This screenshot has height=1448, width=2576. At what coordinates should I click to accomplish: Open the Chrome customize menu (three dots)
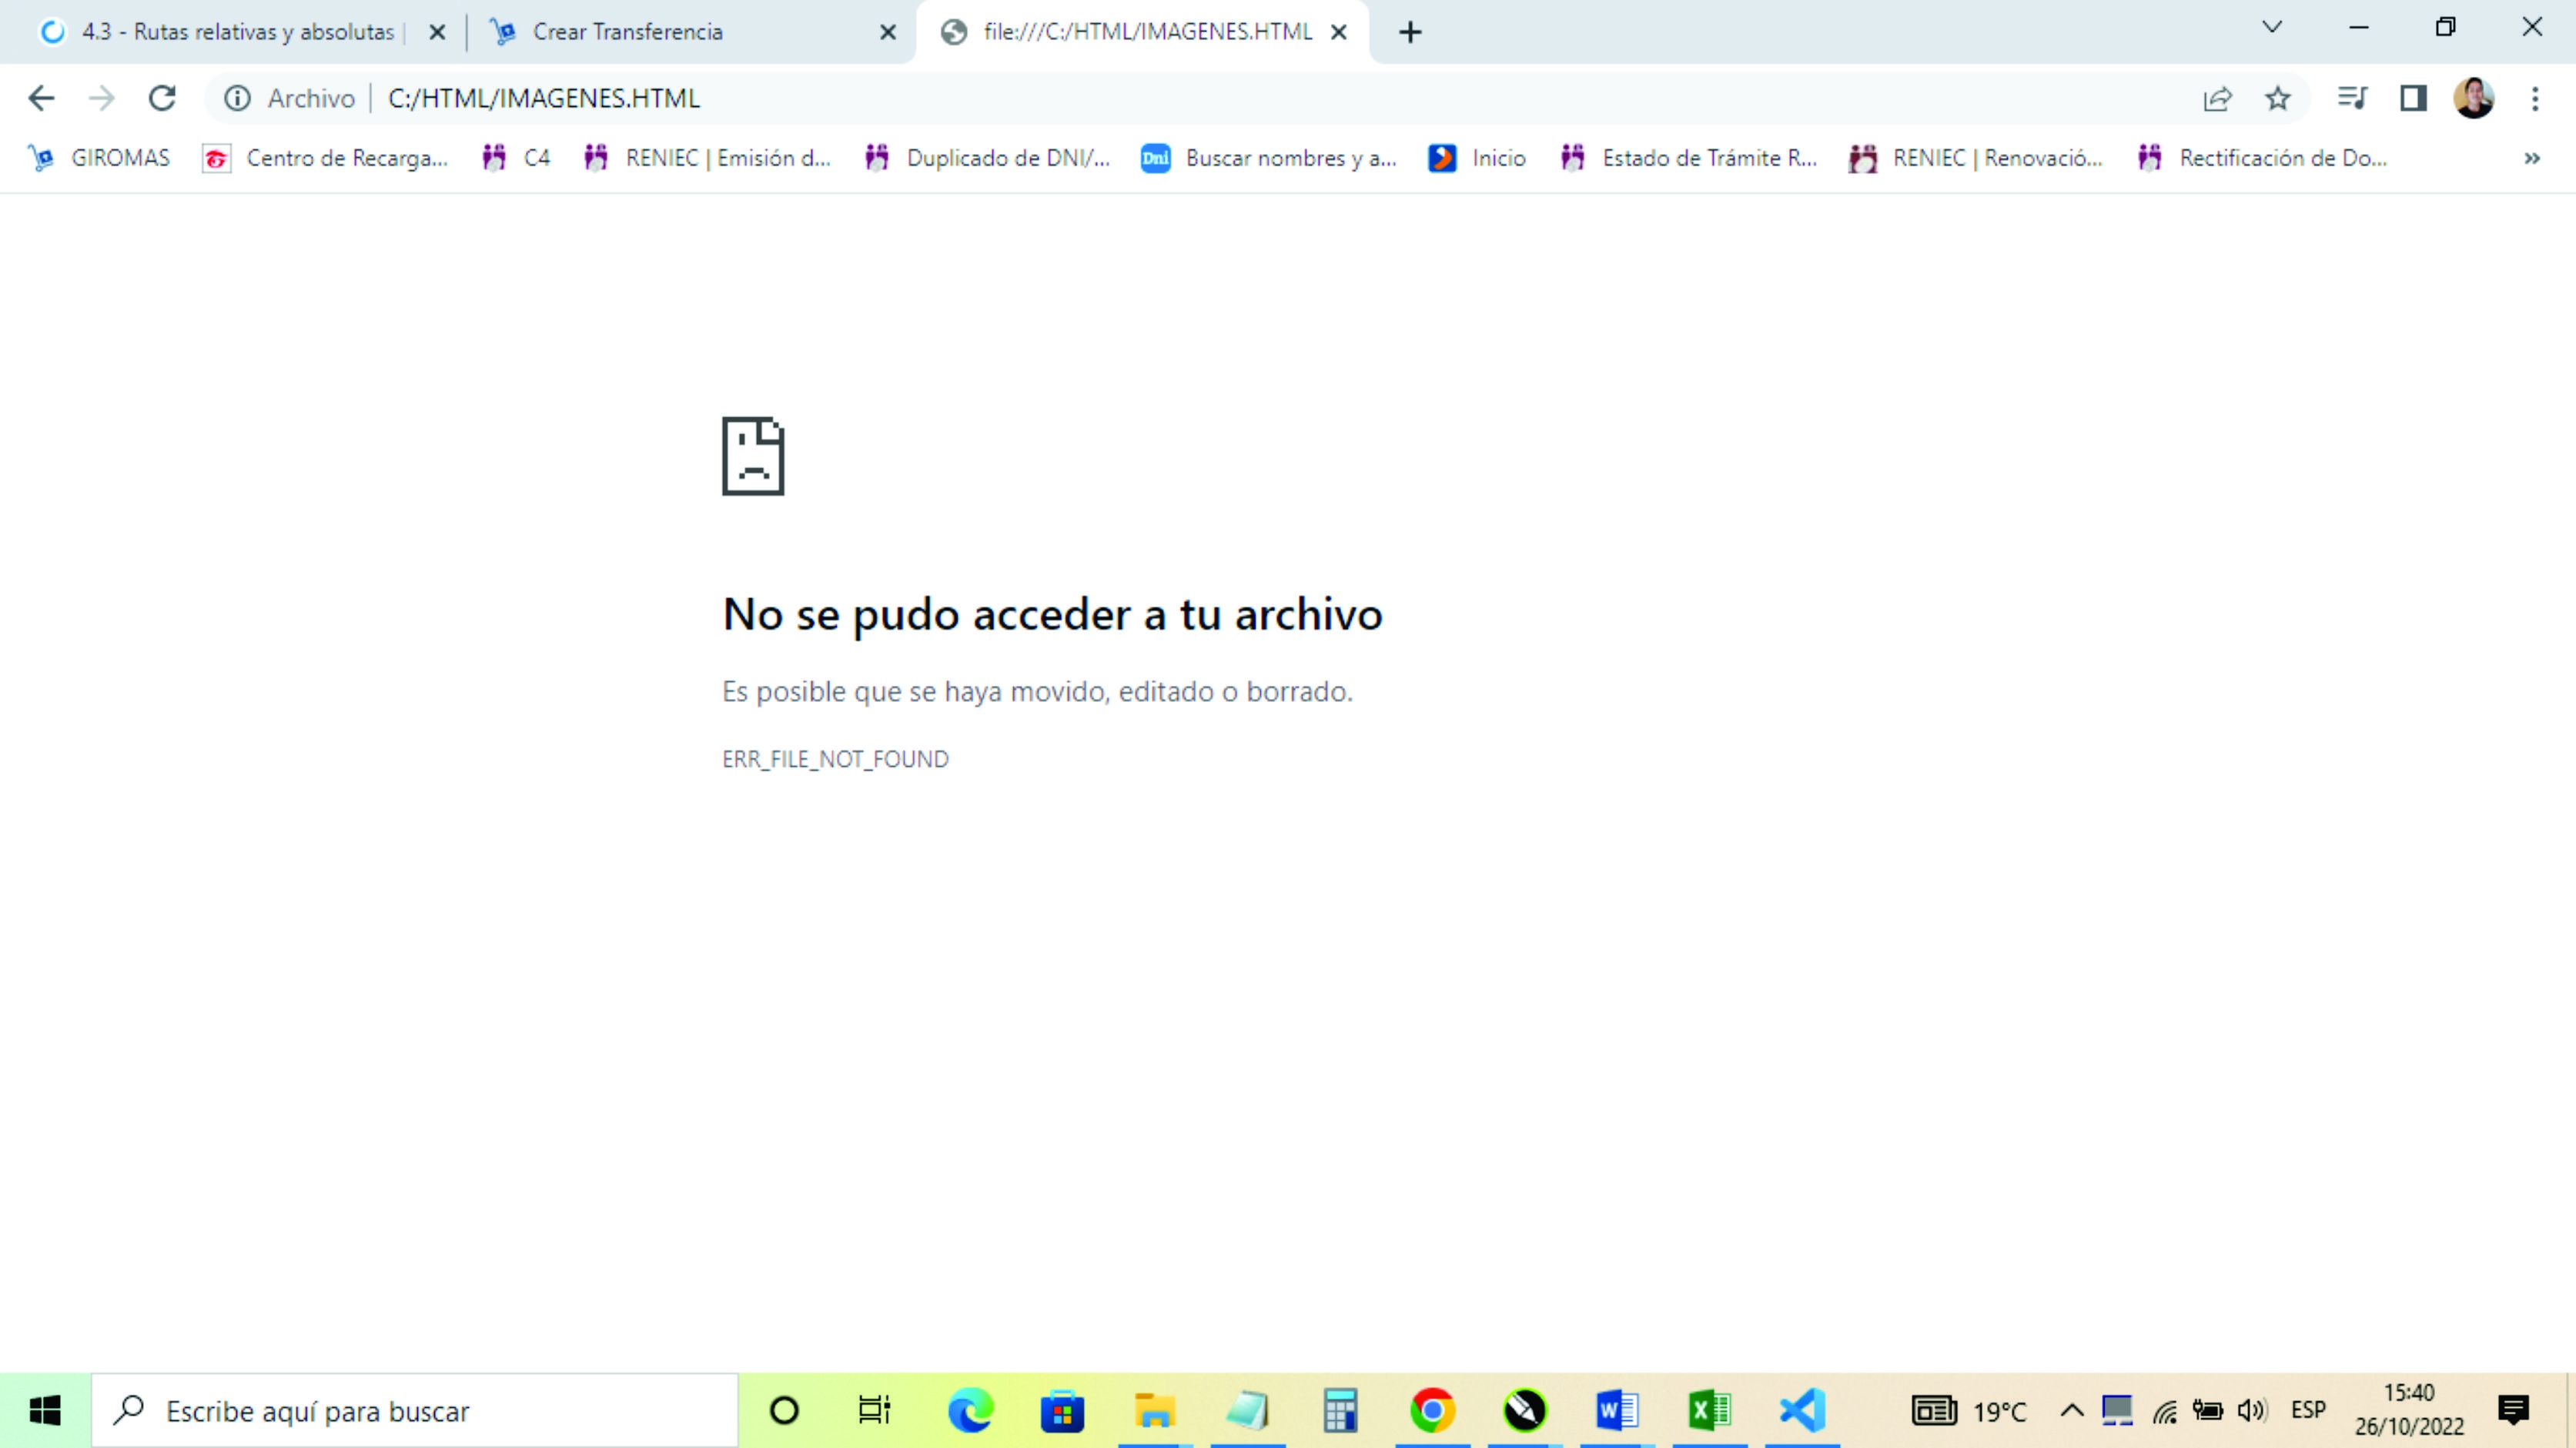(2537, 97)
